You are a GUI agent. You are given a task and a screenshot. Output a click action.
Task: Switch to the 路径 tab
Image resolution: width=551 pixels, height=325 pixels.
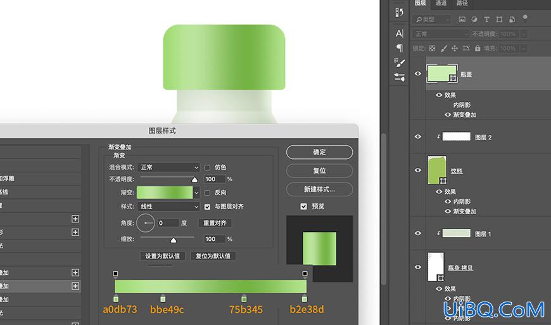462,3
